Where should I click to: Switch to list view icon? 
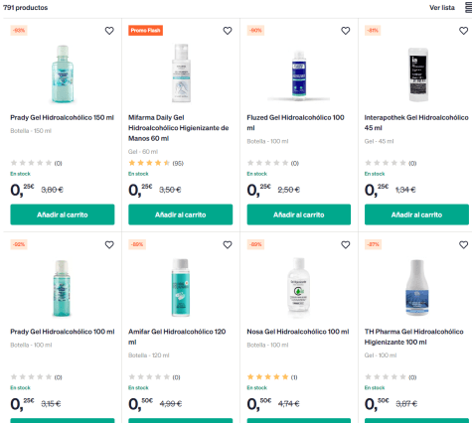[x=468, y=8]
